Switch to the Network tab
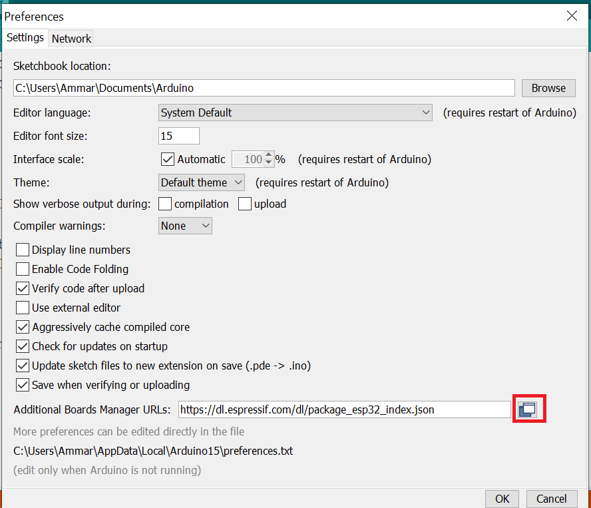 point(71,39)
